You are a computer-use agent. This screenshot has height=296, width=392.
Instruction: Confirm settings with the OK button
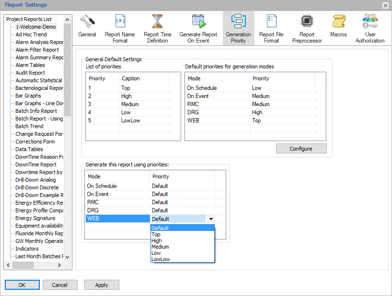[x=22, y=285]
